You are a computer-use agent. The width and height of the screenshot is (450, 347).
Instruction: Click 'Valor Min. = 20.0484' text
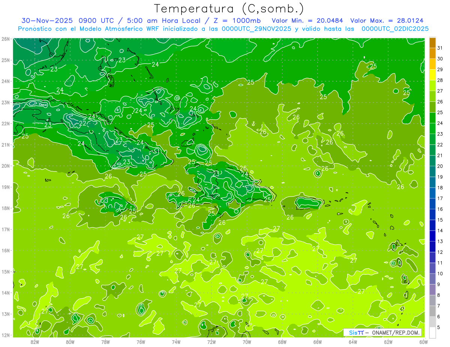(307, 21)
